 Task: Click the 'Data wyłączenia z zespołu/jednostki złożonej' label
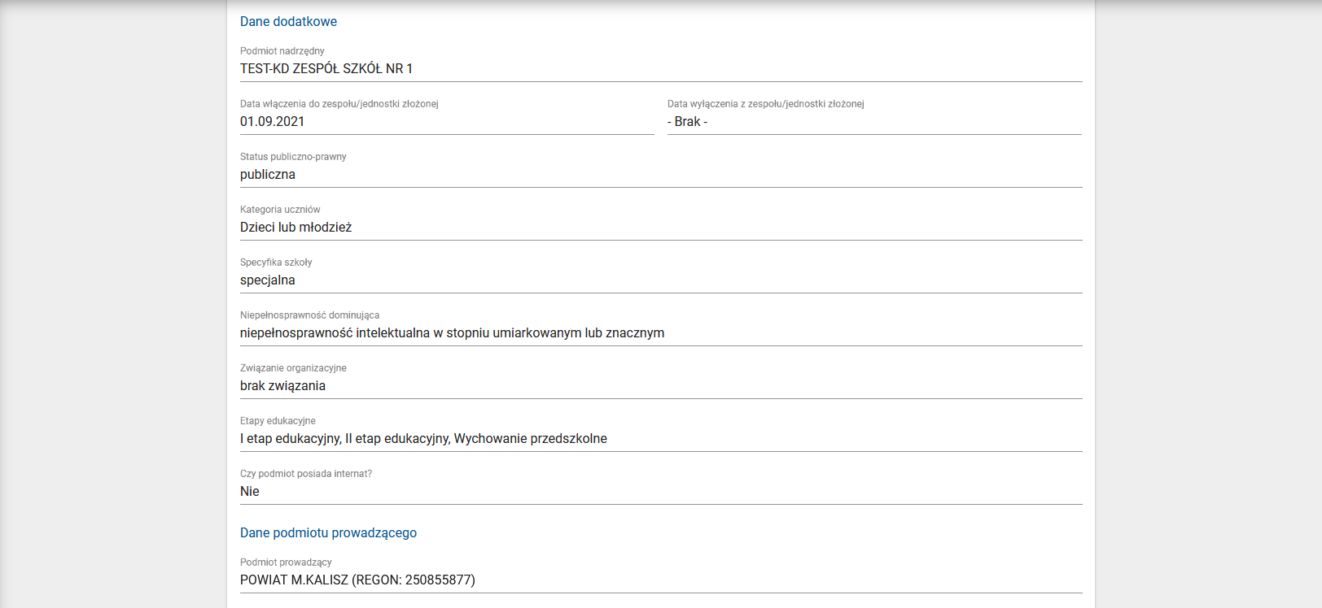[766, 104]
